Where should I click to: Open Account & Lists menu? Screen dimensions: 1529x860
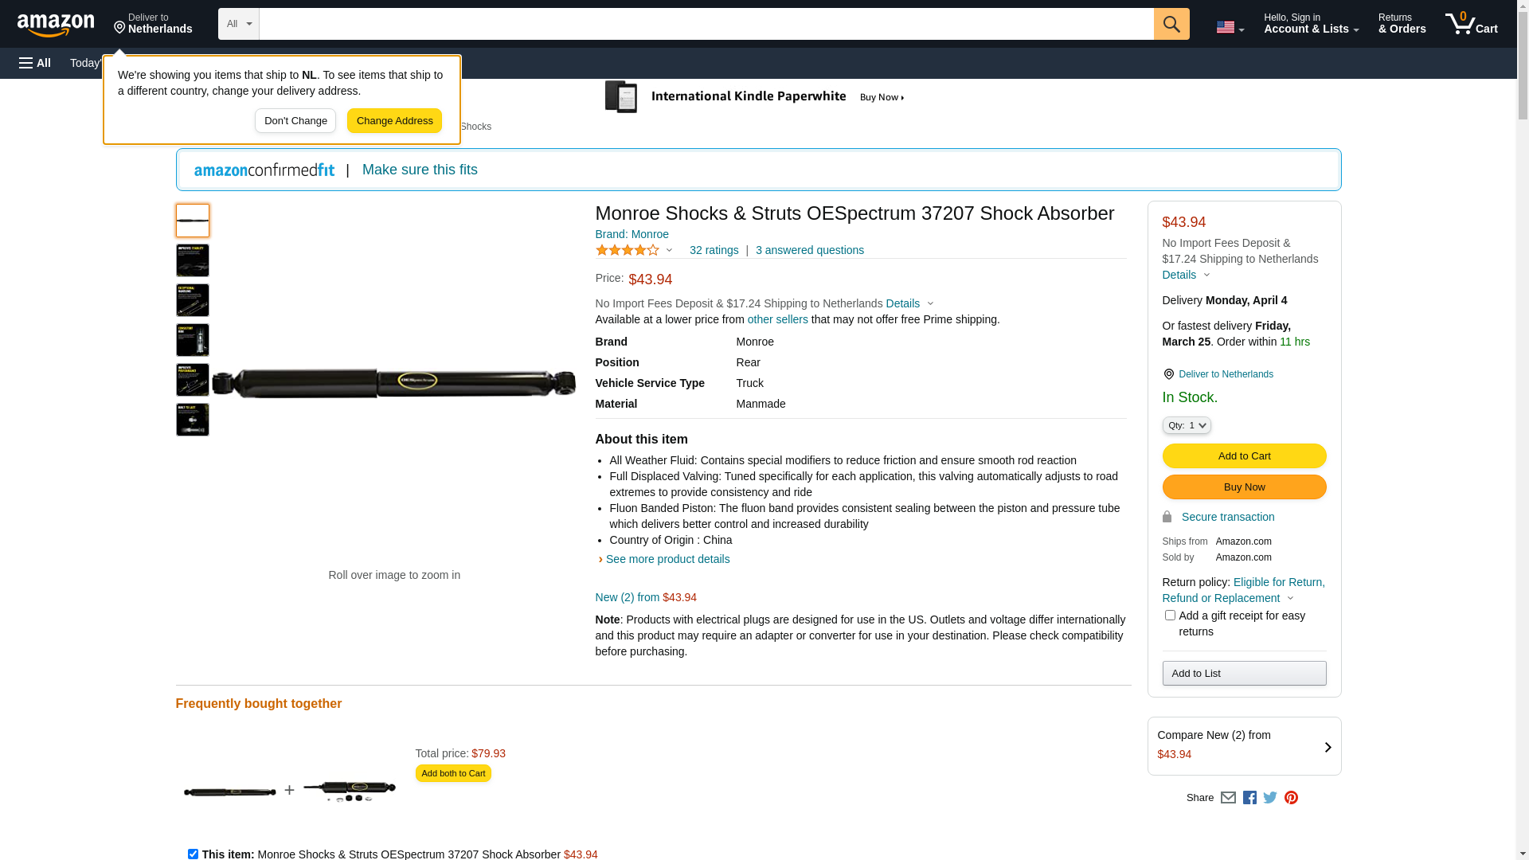tap(1311, 24)
